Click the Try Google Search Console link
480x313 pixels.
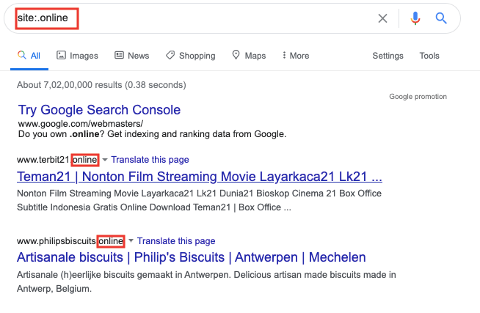pyautogui.click(x=99, y=110)
